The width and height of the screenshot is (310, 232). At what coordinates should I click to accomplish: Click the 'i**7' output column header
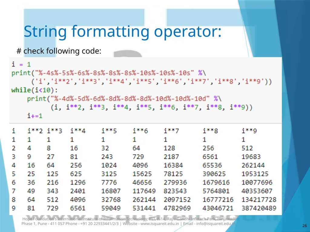(171, 131)
